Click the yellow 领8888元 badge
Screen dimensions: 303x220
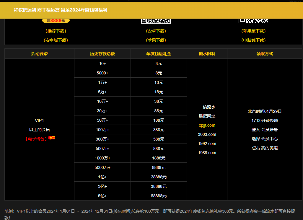pyautogui.click(x=56, y=21)
